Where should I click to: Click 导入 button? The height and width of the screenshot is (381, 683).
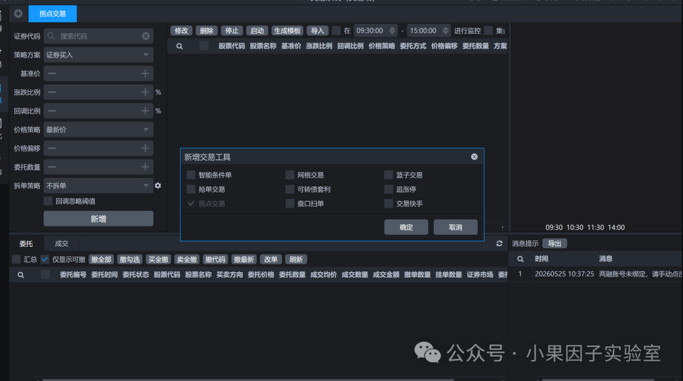pyautogui.click(x=317, y=30)
